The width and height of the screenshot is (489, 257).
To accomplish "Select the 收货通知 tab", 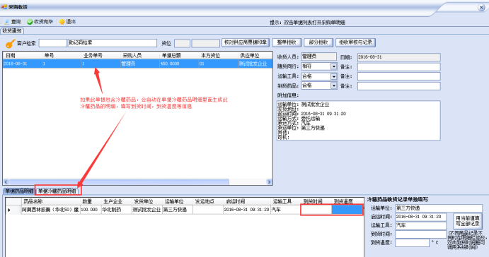I will pyautogui.click(x=12, y=31).
